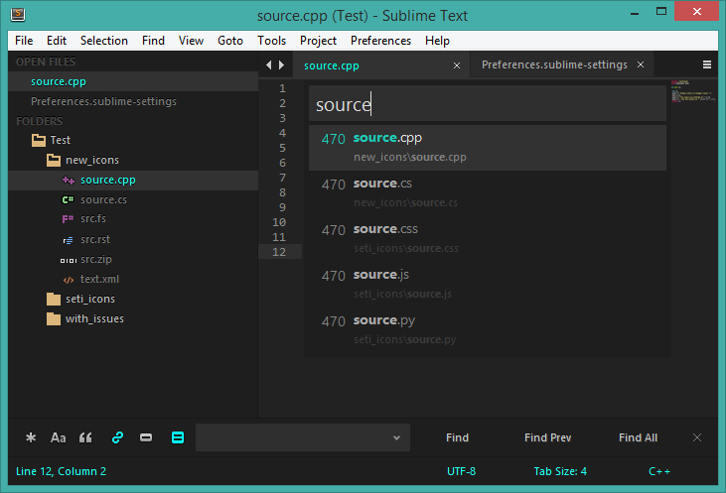Viewport: 726px width, 493px height.
Task: Click the Sublime Text title bar icon
Action: 18,15
